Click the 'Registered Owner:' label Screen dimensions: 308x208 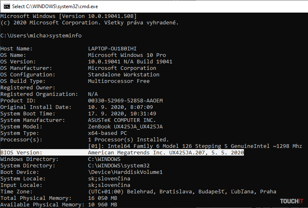tap(28, 87)
